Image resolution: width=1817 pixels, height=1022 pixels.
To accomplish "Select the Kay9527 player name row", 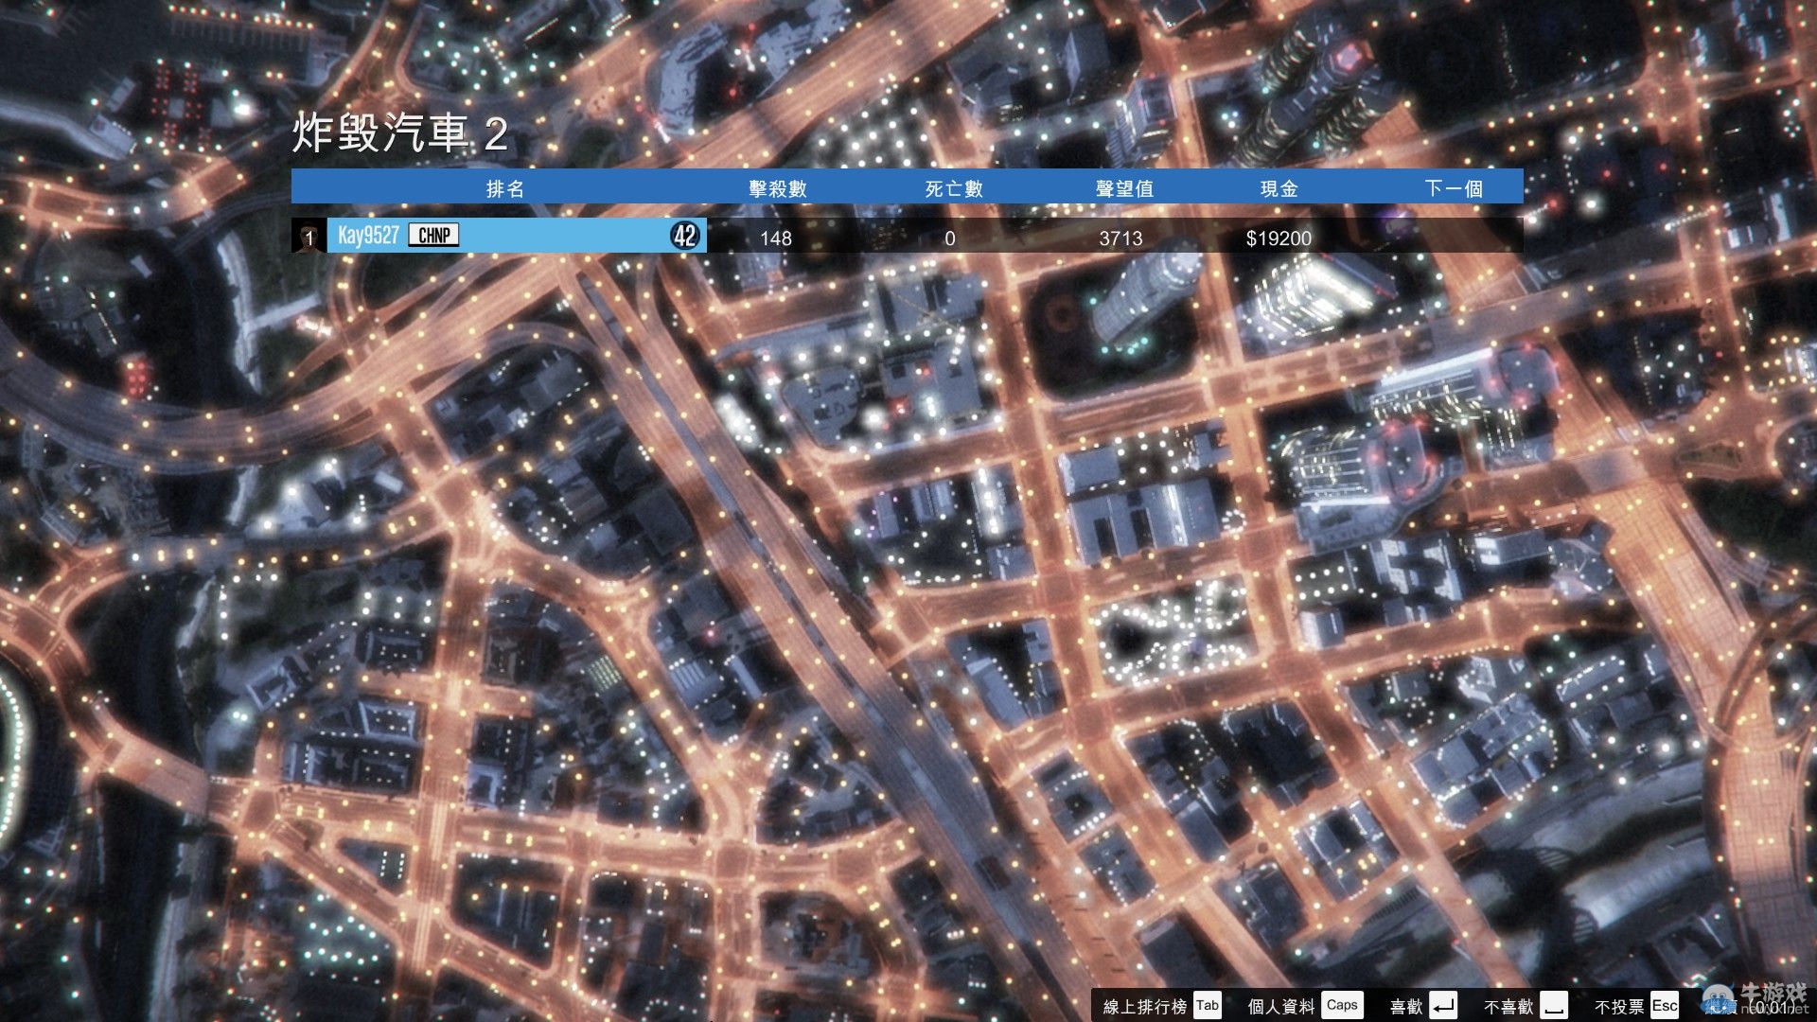I will (x=369, y=236).
